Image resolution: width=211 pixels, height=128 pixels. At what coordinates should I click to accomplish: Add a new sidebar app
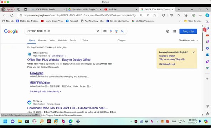tap(207, 79)
